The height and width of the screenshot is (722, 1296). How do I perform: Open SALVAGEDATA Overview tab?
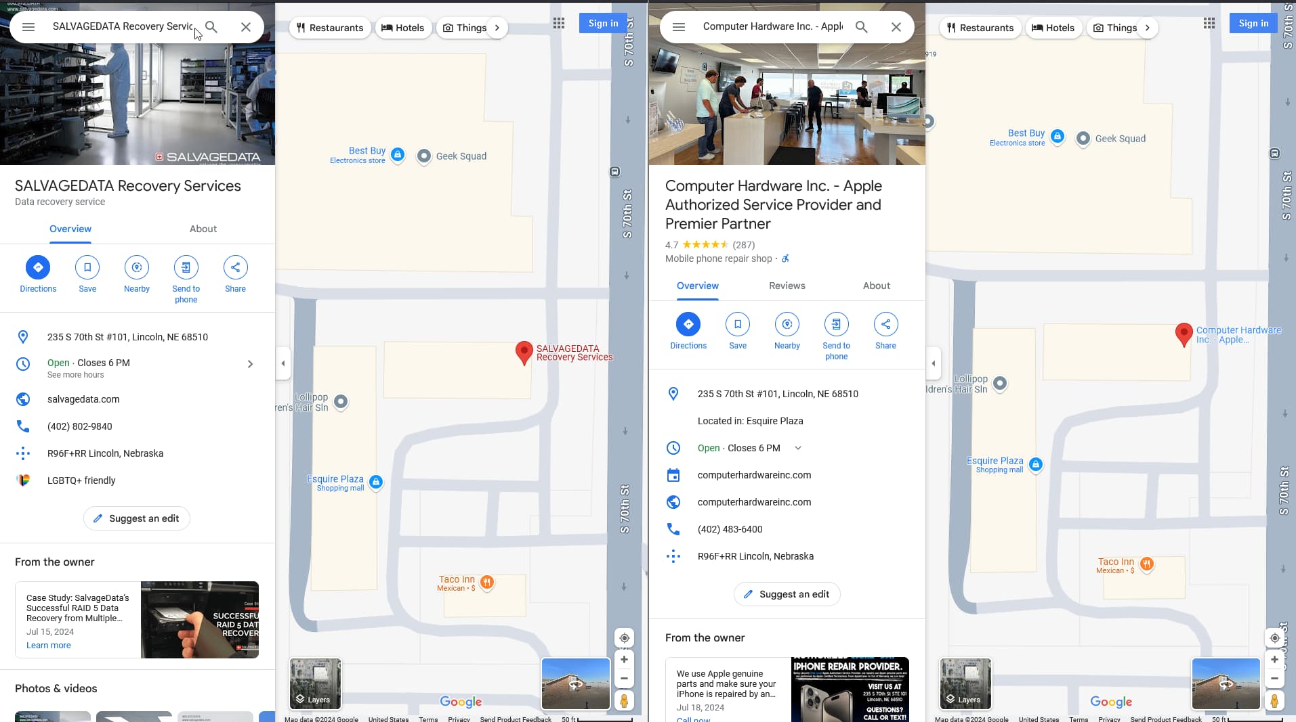click(70, 229)
